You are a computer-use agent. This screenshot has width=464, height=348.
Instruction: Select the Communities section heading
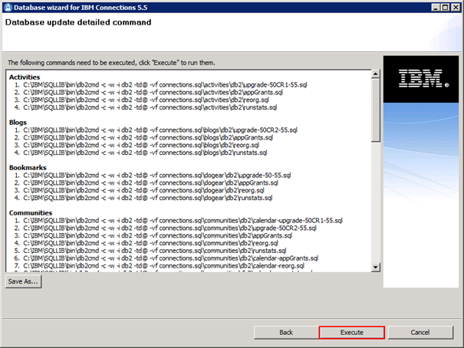30,212
